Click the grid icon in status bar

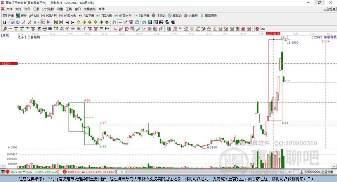pyautogui.click(x=3, y=172)
